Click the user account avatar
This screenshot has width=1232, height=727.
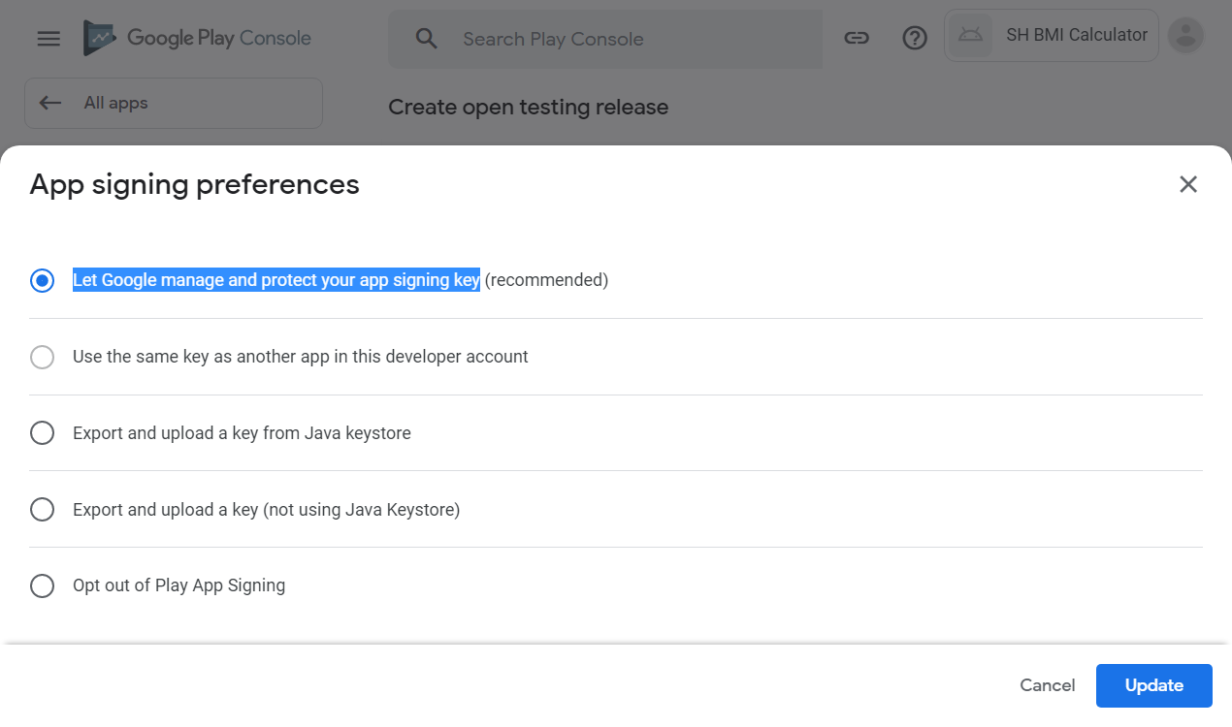[x=1185, y=36]
